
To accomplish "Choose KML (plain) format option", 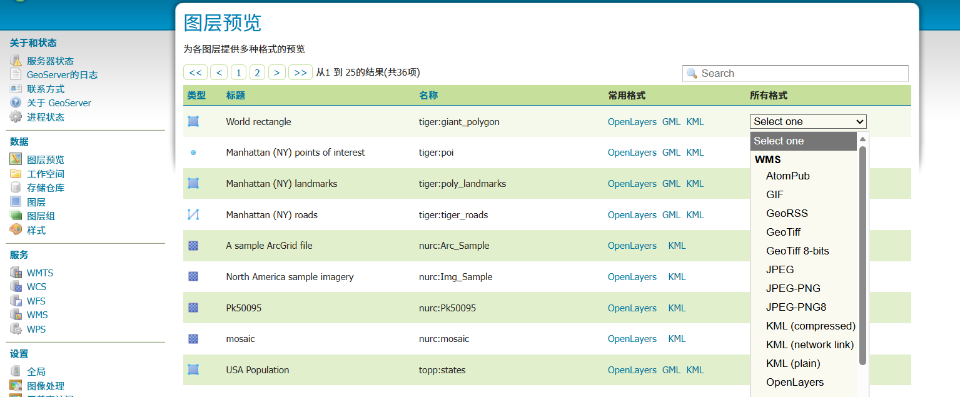I will coord(793,363).
